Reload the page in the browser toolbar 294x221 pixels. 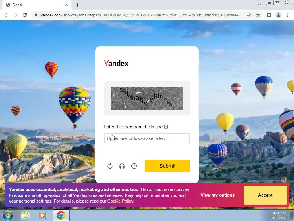[x=25, y=15]
